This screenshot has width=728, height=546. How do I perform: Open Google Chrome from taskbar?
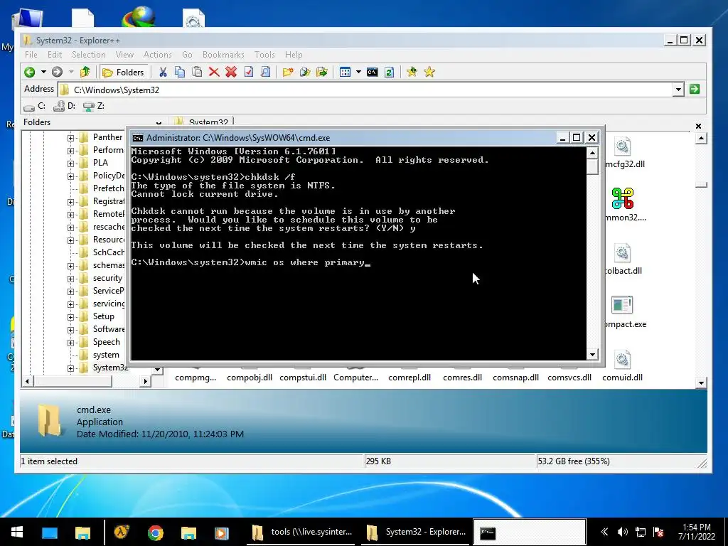click(x=155, y=532)
